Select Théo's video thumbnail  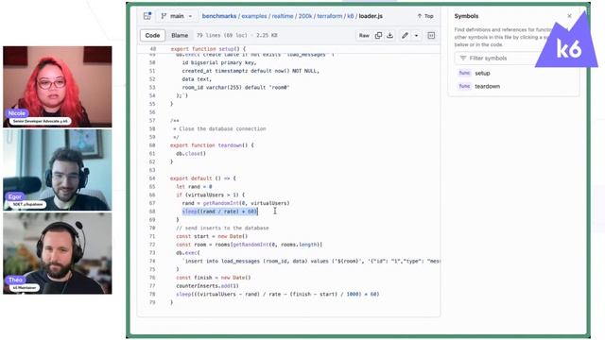[x=58, y=253]
